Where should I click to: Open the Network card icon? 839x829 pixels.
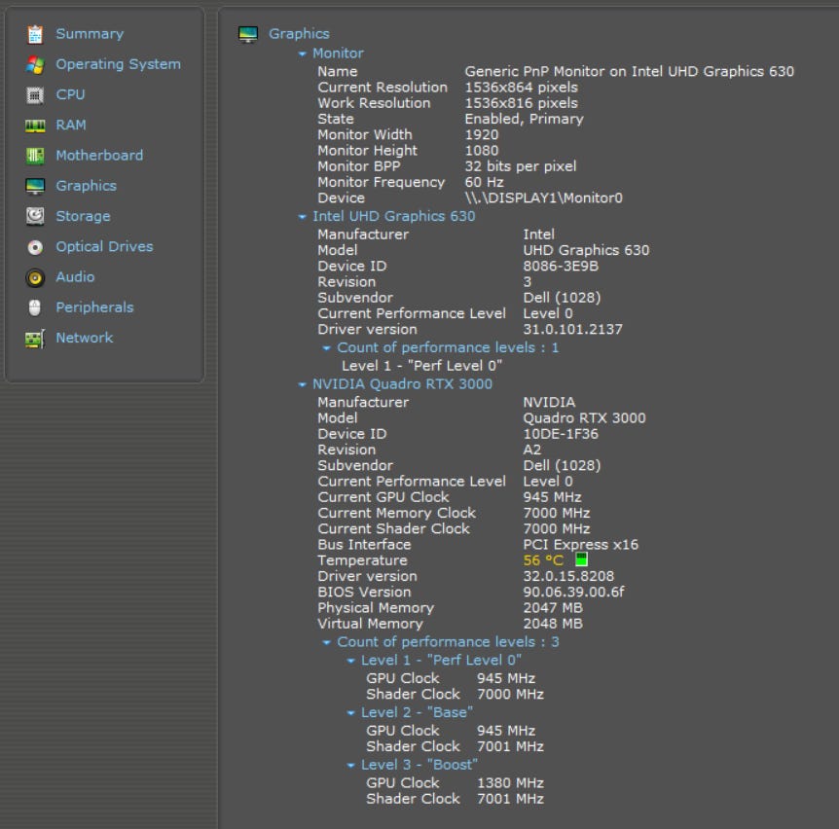[x=35, y=339]
